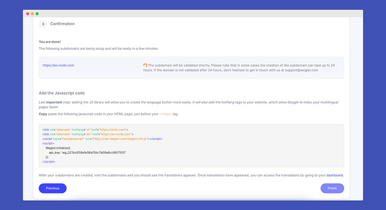Click the opening <script> tag line
The width and height of the screenshot is (386, 210).
tap(48, 144)
